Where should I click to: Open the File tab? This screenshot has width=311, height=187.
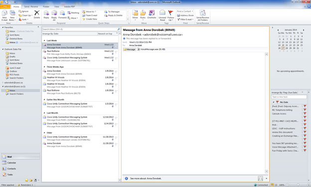5,6
